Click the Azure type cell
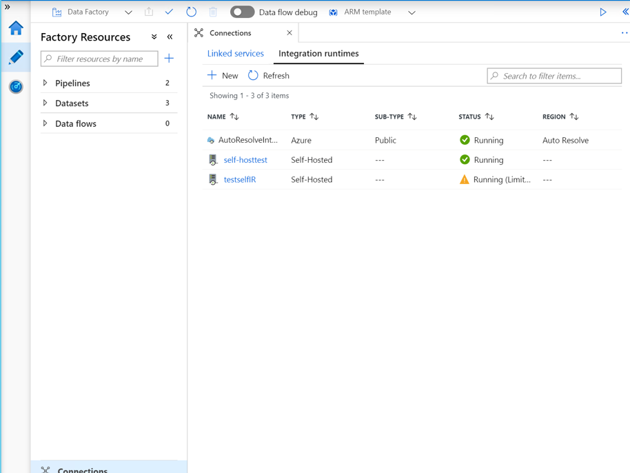The height and width of the screenshot is (473, 630). [301, 140]
